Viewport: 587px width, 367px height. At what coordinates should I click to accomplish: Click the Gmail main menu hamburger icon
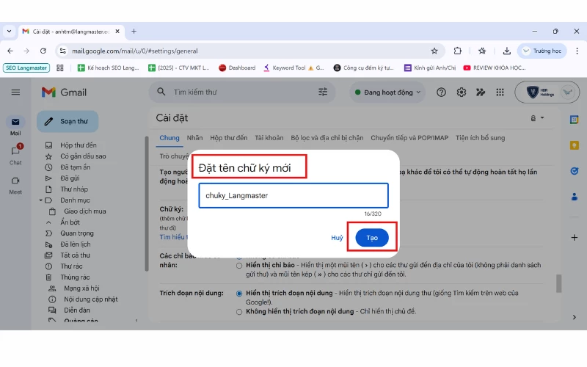pos(15,92)
